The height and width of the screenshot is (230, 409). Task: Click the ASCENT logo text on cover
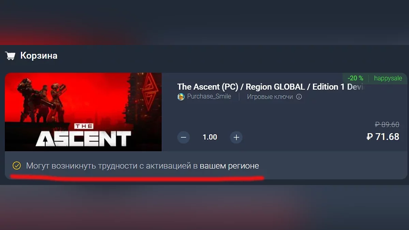coord(83,138)
